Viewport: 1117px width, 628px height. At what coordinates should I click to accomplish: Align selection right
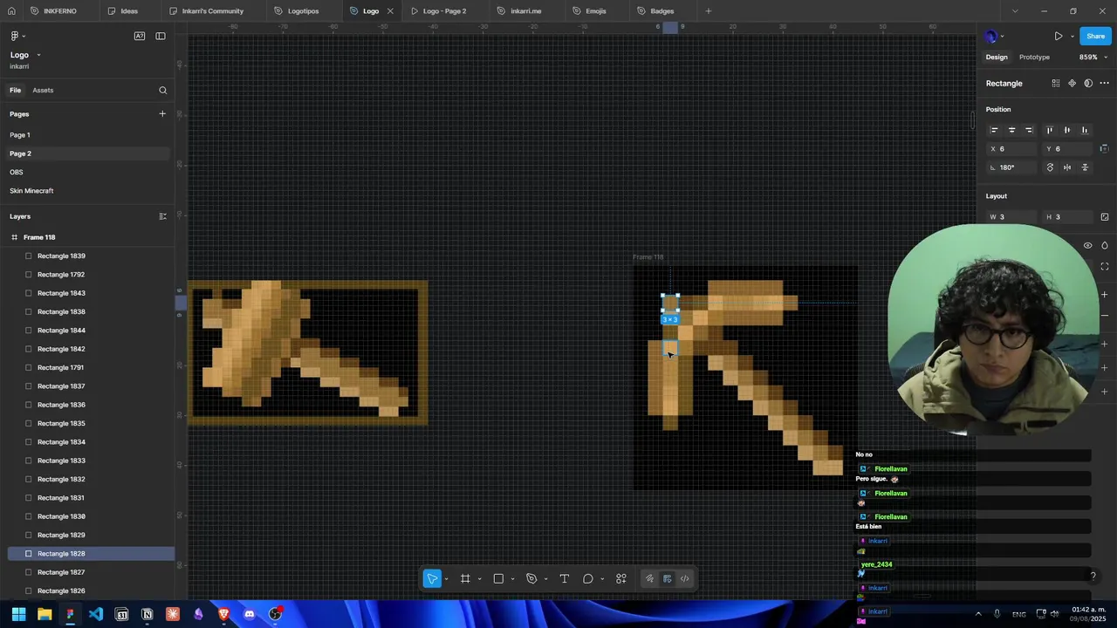1029,130
